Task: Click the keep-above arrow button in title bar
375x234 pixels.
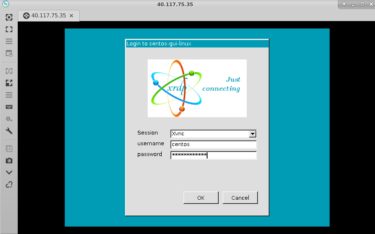Action: coord(344,4)
